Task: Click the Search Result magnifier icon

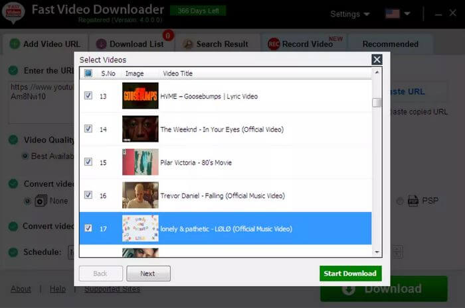Action: tap(187, 44)
